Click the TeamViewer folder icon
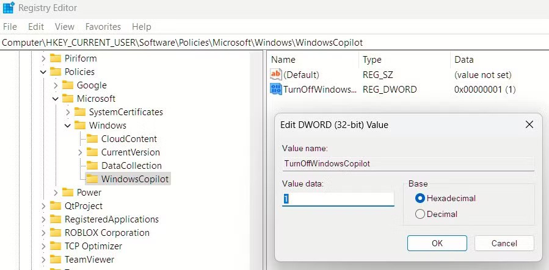549x270 pixels. point(56,260)
